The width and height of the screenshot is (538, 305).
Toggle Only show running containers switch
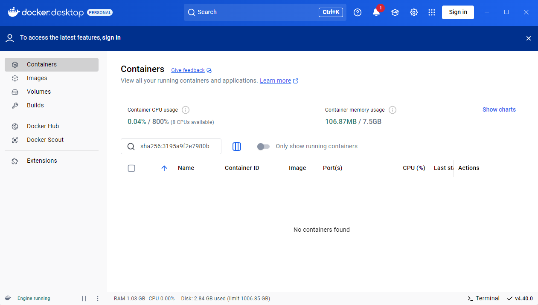263,147
